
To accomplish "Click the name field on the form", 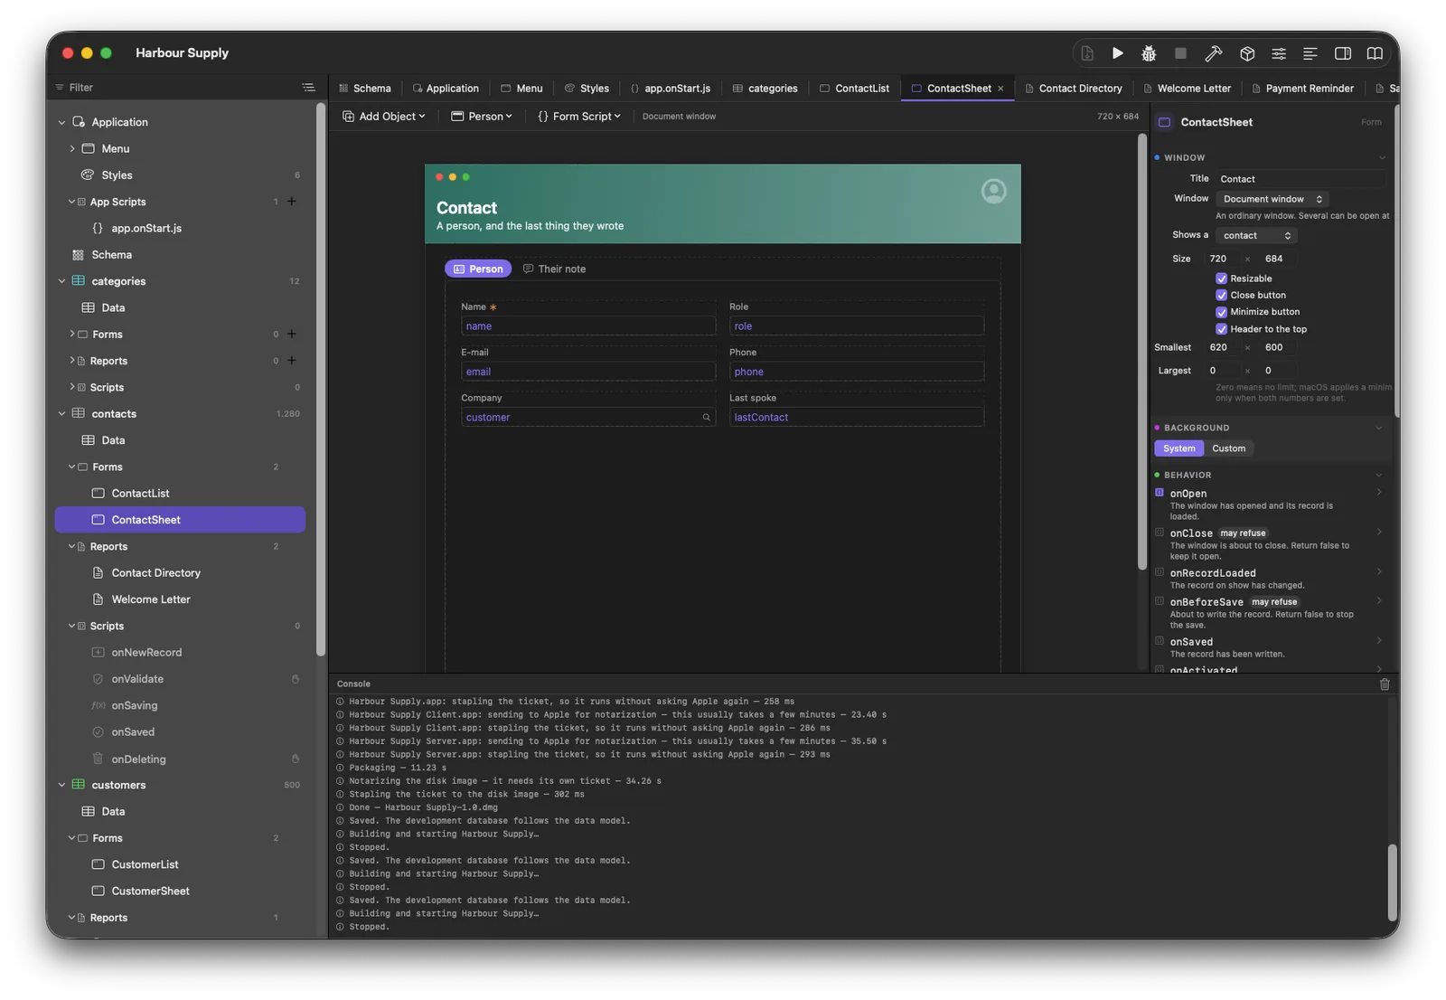I will click(588, 326).
